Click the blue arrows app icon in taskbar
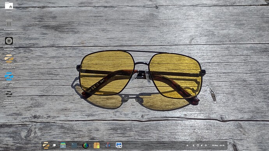The width and height of the screenshot is (269, 151). [x=108, y=145]
